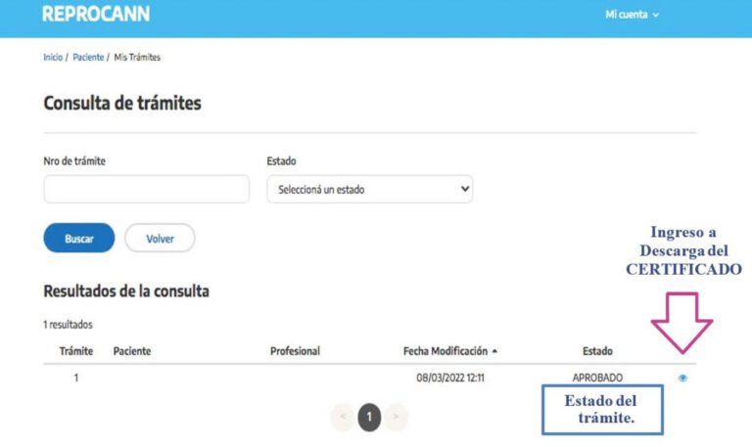Click the Profesional column header

tap(295, 351)
